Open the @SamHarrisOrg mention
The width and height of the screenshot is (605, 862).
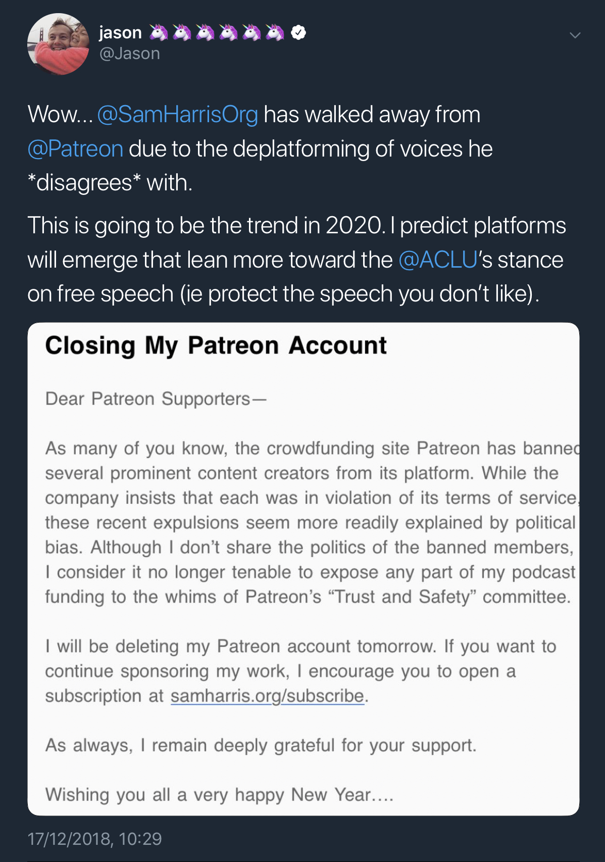[177, 114]
